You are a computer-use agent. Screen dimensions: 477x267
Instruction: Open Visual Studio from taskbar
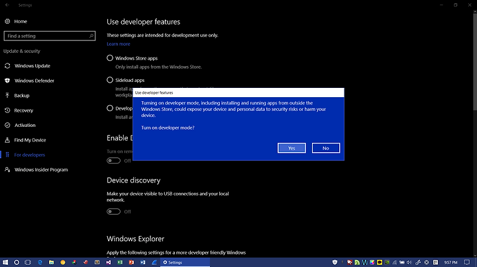(108, 262)
